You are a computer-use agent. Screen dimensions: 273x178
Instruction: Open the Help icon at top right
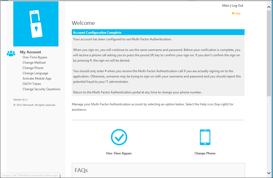[236, 13]
